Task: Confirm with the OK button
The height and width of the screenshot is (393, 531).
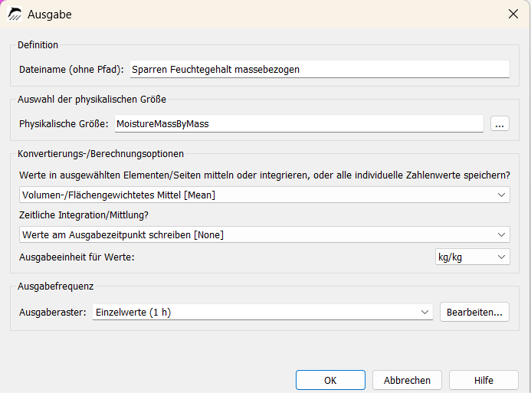Action: [x=330, y=380]
